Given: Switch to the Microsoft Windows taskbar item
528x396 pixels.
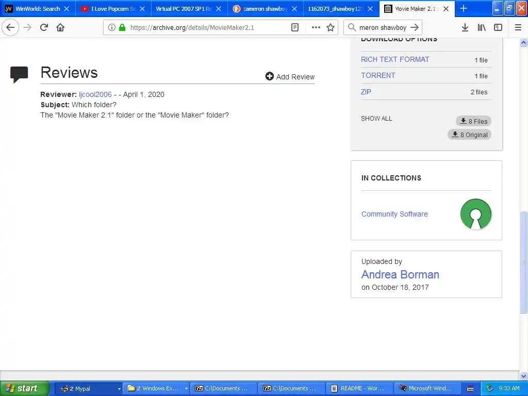Looking at the screenshot, I should 427,388.
